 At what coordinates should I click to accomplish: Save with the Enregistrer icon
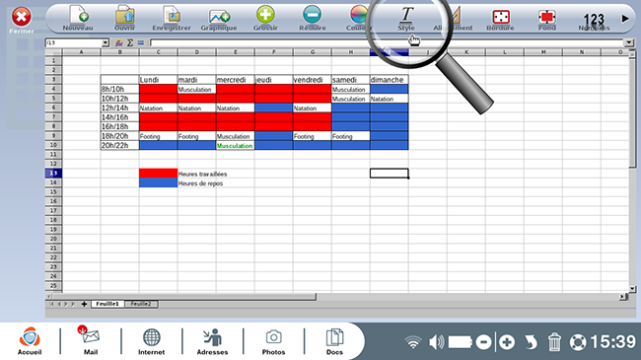(x=172, y=18)
